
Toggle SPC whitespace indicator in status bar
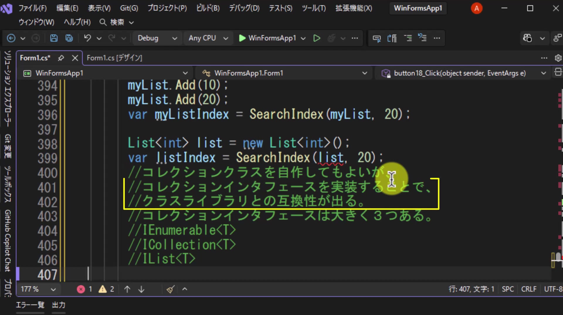point(508,289)
